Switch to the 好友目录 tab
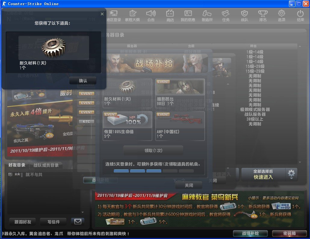 (17, 165)
